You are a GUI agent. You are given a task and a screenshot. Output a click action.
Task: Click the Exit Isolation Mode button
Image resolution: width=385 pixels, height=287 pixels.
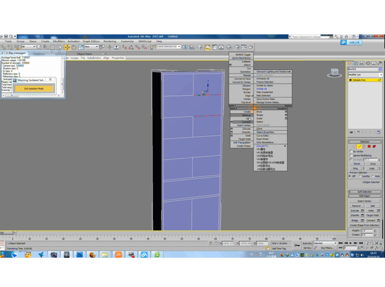[34, 89]
